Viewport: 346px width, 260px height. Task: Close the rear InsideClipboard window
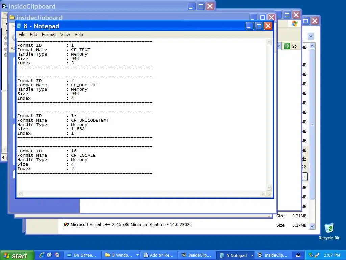coord(210,6)
